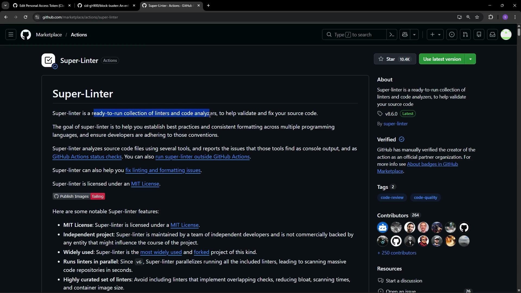Open + 250 contributors link
The height and width of the screenshot is (293, 521).
(397, 253)
